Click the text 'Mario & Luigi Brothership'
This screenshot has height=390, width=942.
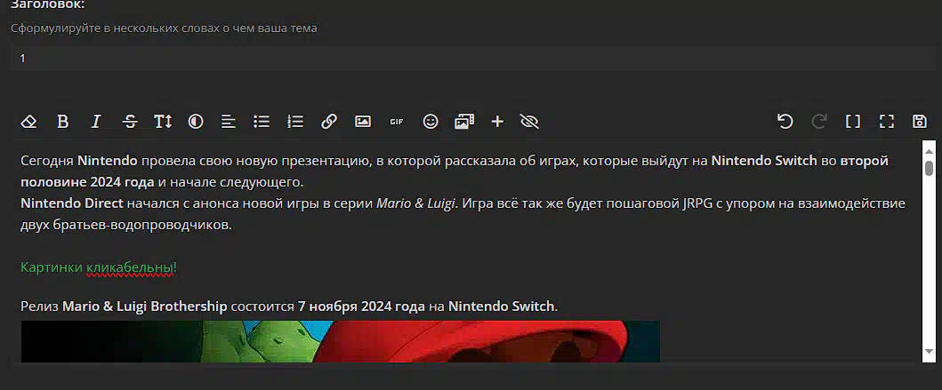pos(145,306)
